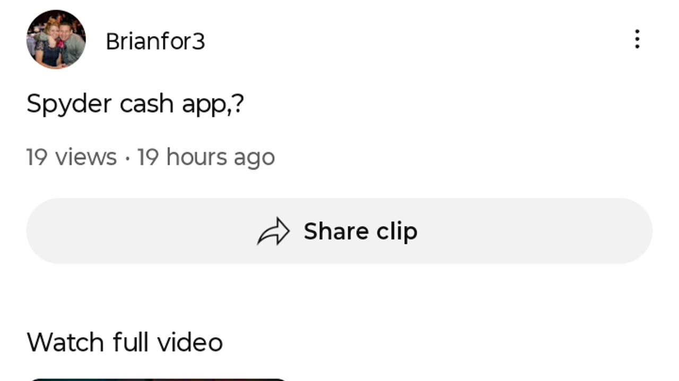This screenshot has height=381, width=679.
Task: View the uploader's circular profile photo
Action: [x=56, y=40]
